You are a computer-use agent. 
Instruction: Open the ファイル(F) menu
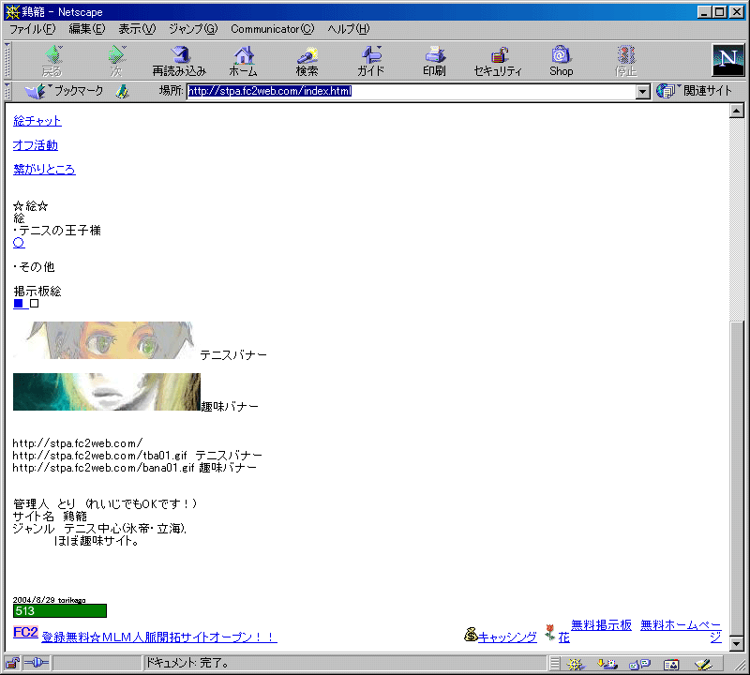click(33, 29)
